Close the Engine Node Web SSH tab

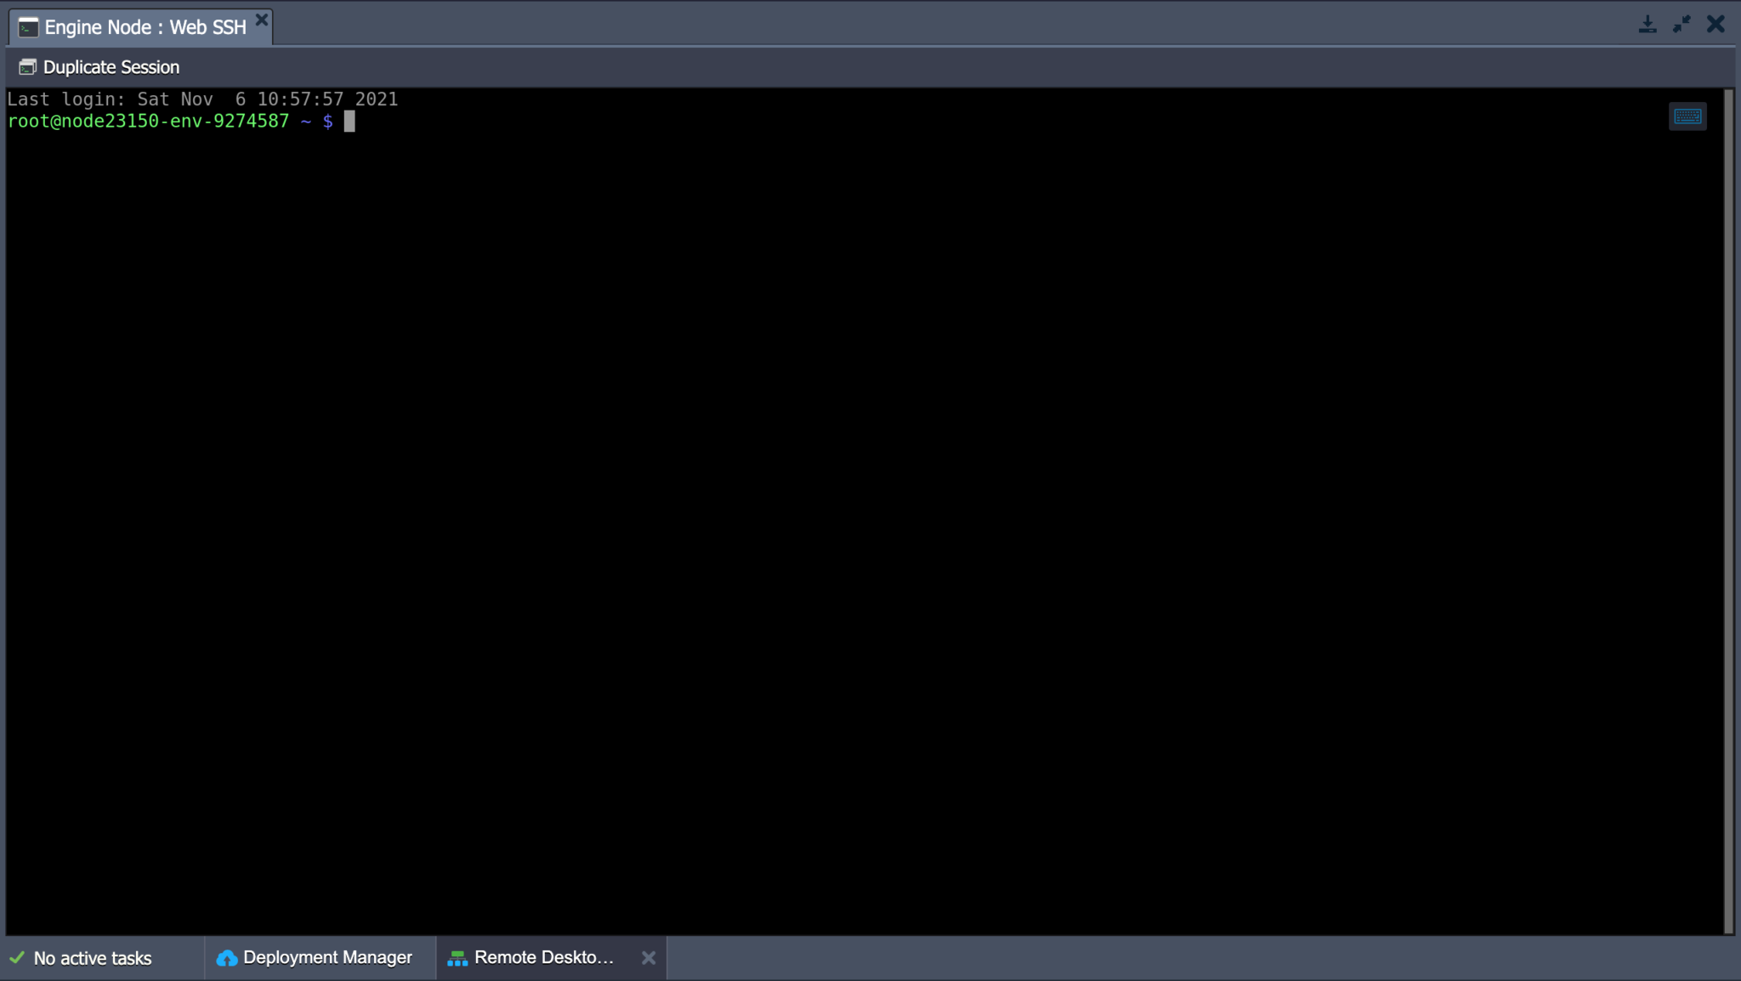coord(262,20)
